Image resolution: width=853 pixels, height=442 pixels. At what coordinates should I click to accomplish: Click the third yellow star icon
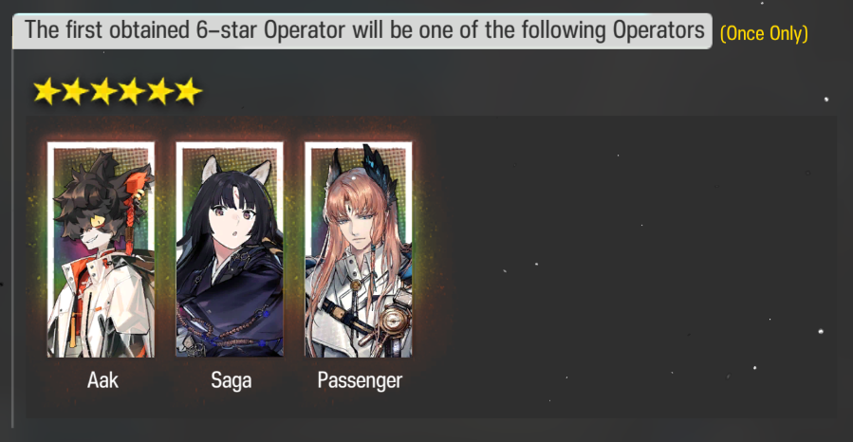click(103, 91)
